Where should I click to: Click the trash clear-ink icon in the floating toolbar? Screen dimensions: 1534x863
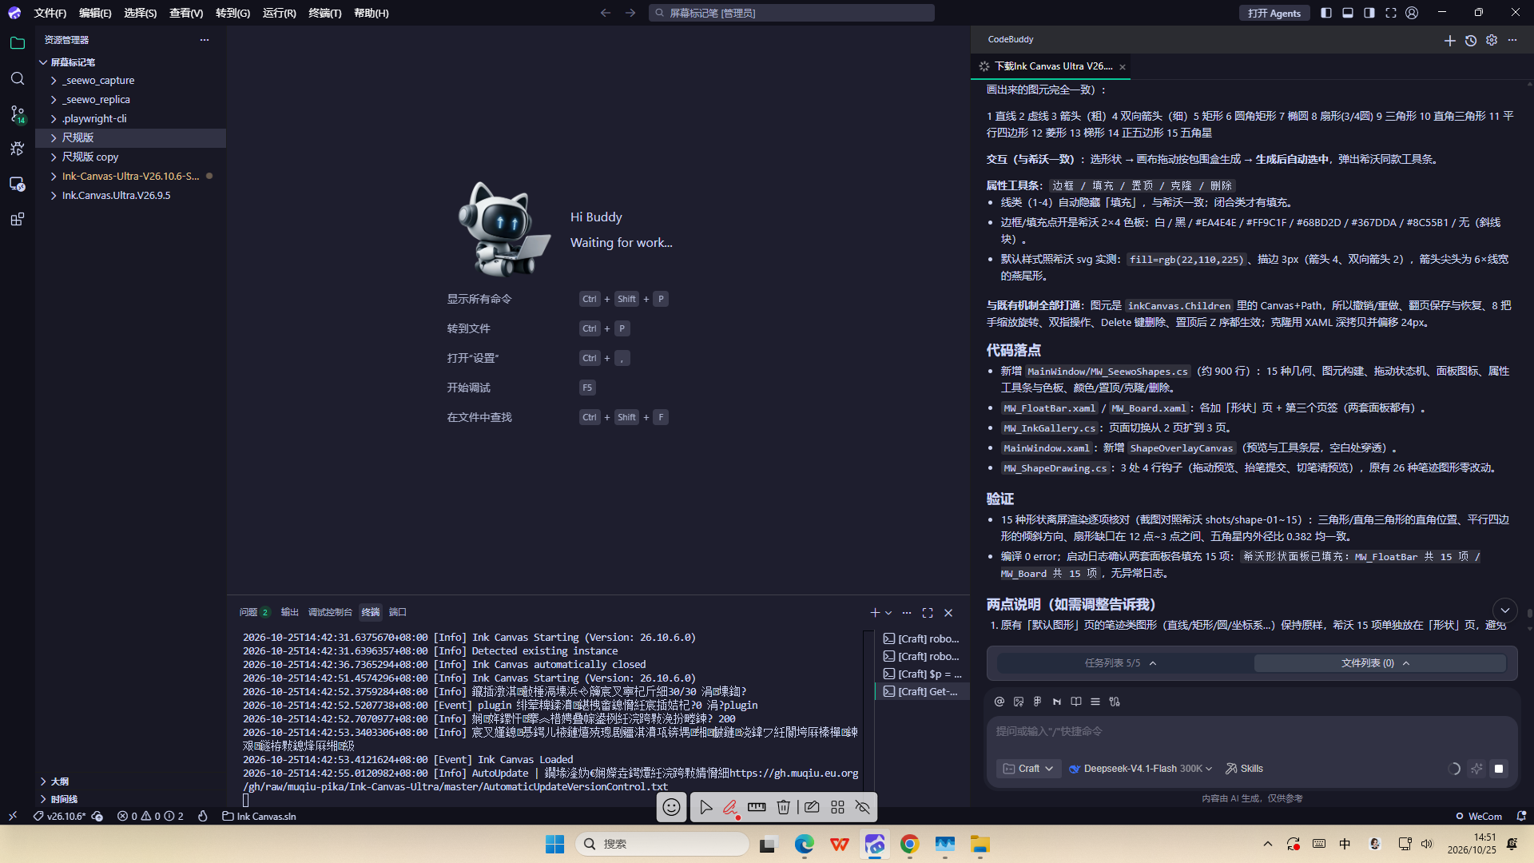[x=784, y=807]
